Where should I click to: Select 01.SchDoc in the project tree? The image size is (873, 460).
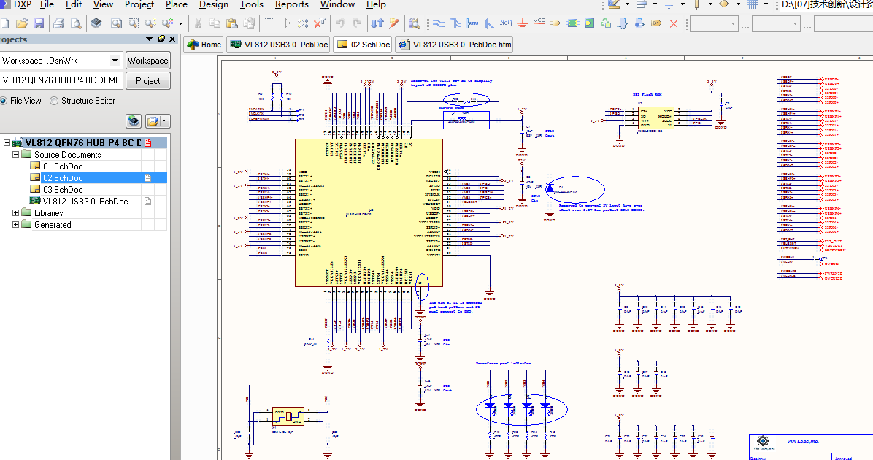[x=63, y=166]
